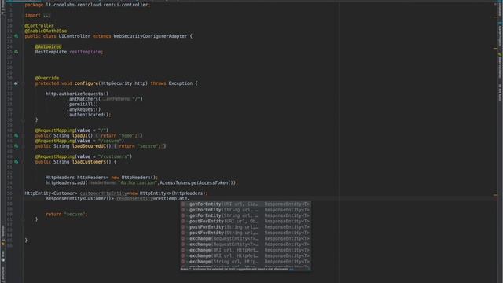The image size is (503, 283).
Task: Click the fold end marker after return "secure" line
Action: click(23, 219)
